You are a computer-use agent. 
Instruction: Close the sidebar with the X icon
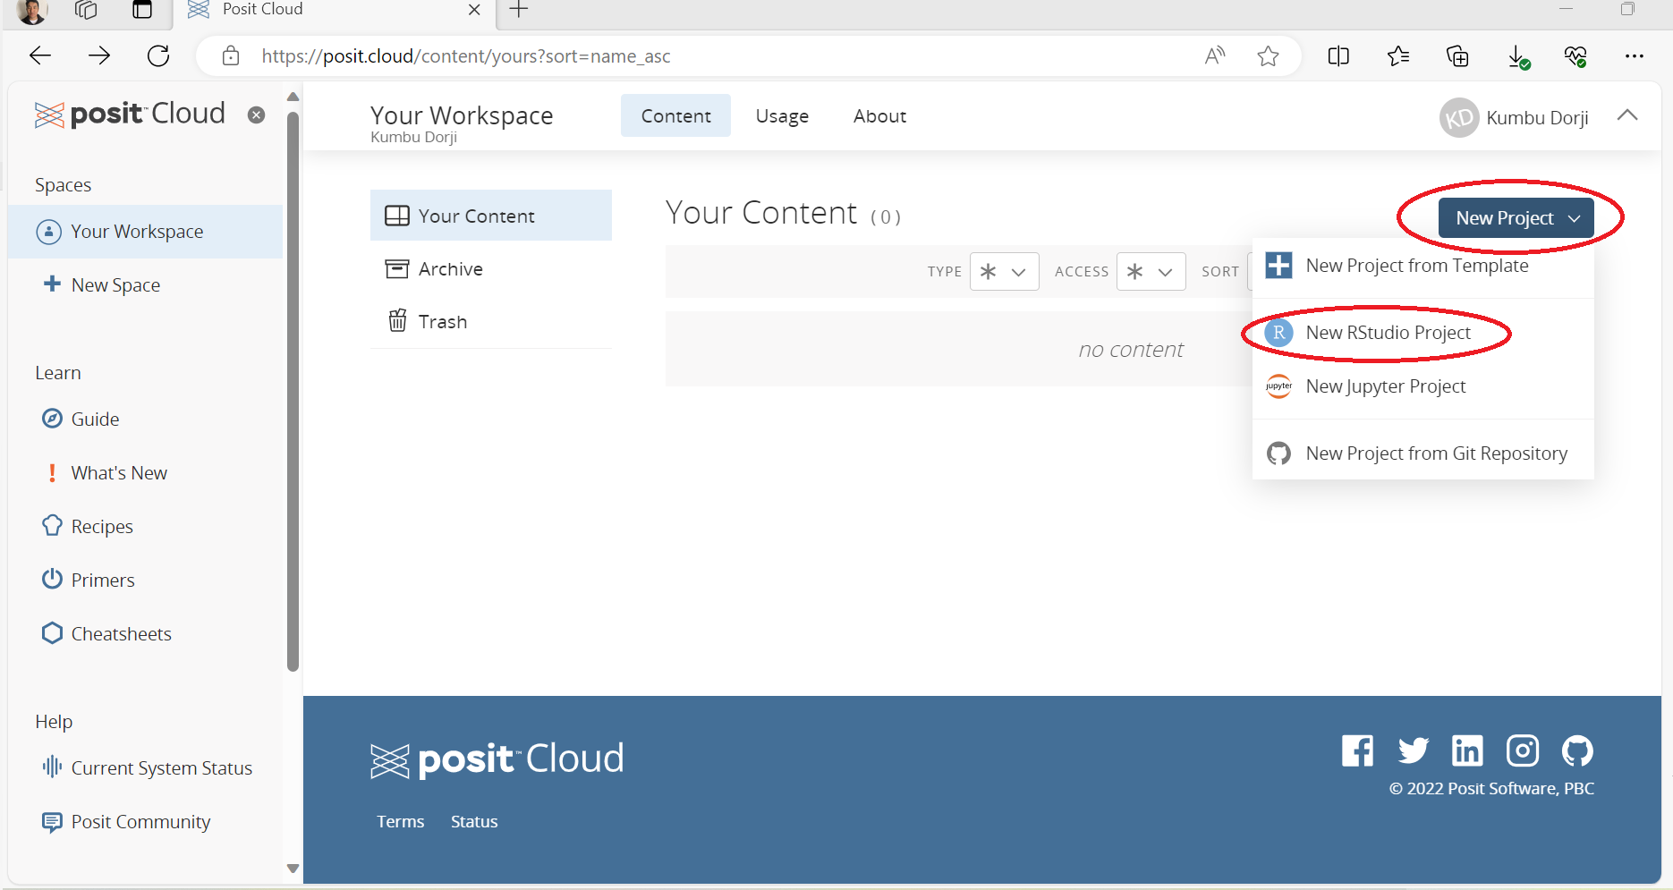256,114
